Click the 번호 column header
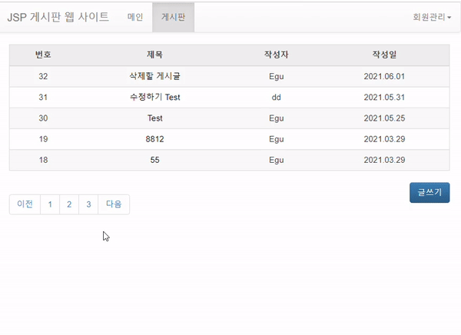The height and width of the screenshot is (335, 461). (x=43, y=55)
